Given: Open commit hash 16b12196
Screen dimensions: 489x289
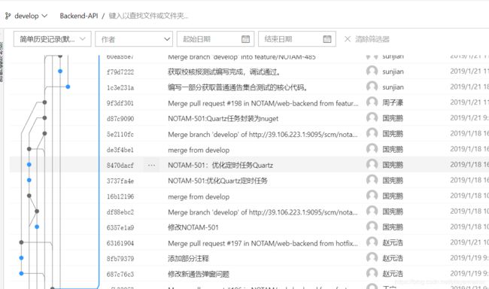Looking at the screenshot, I should (x=120, y=196).
